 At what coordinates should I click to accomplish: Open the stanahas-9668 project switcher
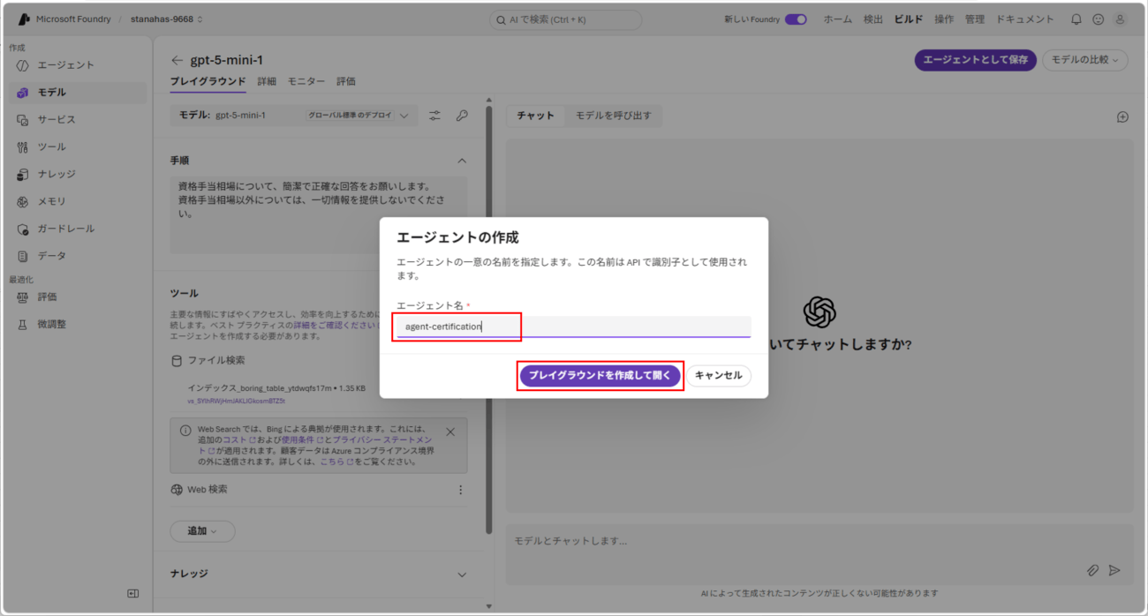point(167,19)
